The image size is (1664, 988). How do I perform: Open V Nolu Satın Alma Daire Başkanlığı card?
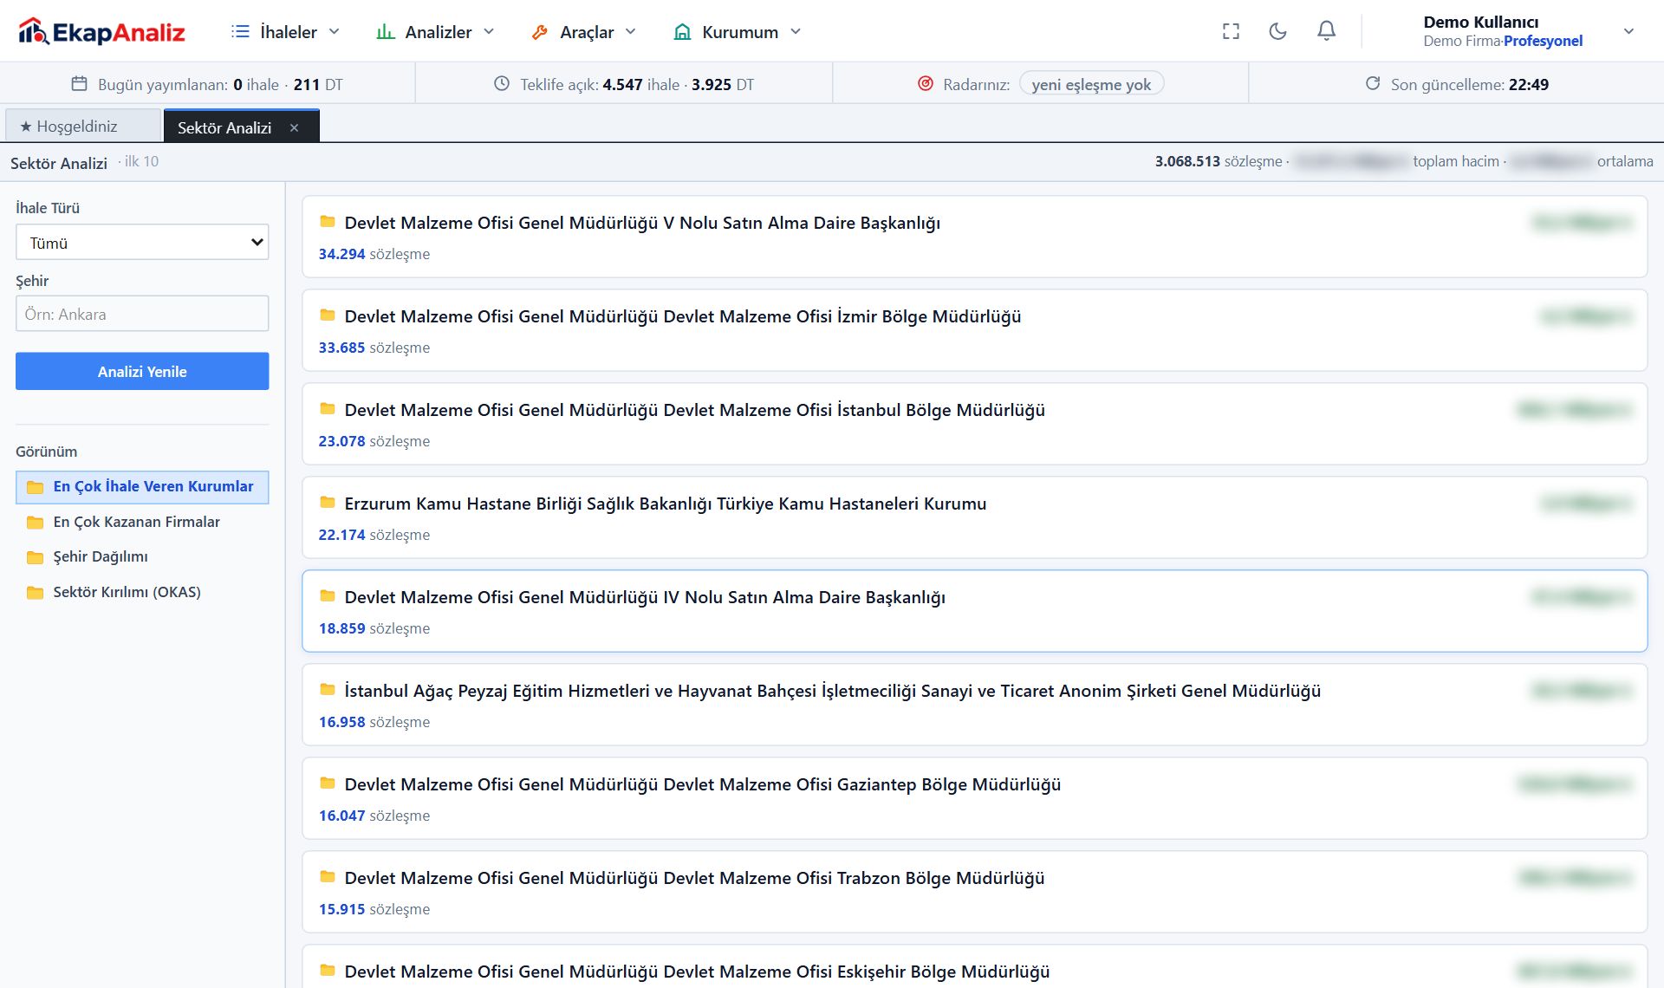tap(974, 237)
